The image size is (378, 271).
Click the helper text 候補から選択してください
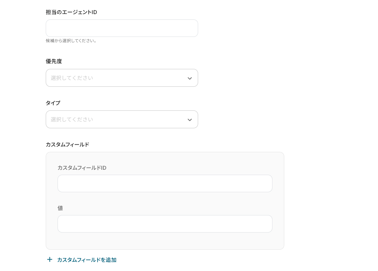click(x=71, y=41)
